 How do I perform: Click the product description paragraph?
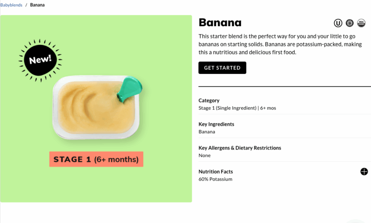tap(280, 45)
